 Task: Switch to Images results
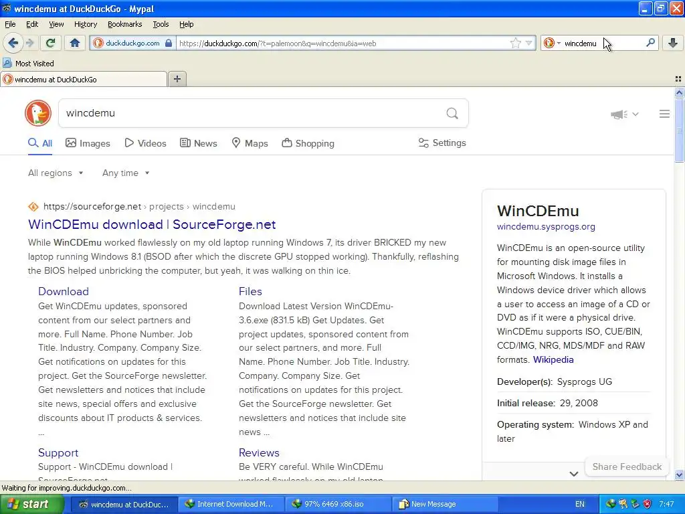pyautogui.click(x=88, y=143)
